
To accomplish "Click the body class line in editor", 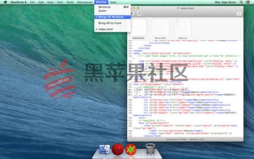I will [162, 53].
